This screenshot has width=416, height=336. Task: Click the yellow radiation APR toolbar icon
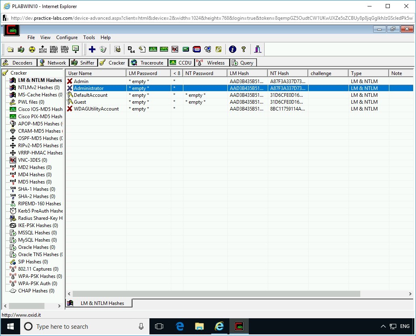(x=32, y=49)
